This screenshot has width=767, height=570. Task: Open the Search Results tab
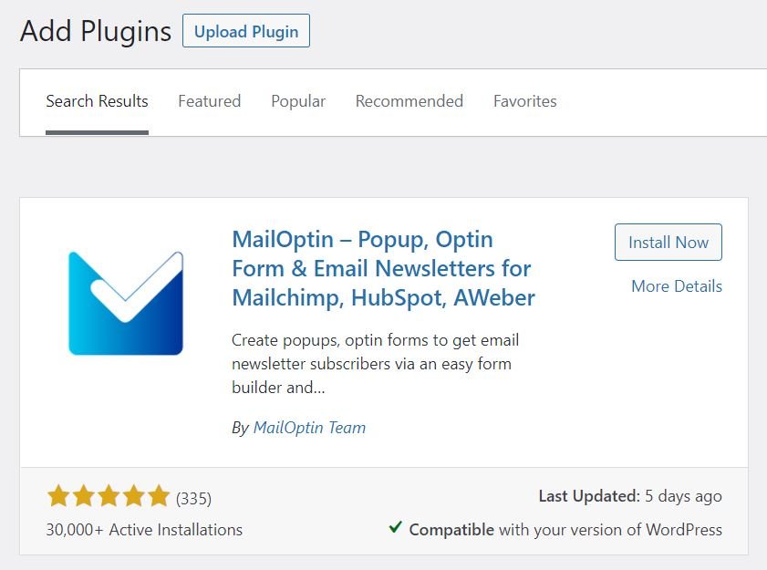click(97, 101)
